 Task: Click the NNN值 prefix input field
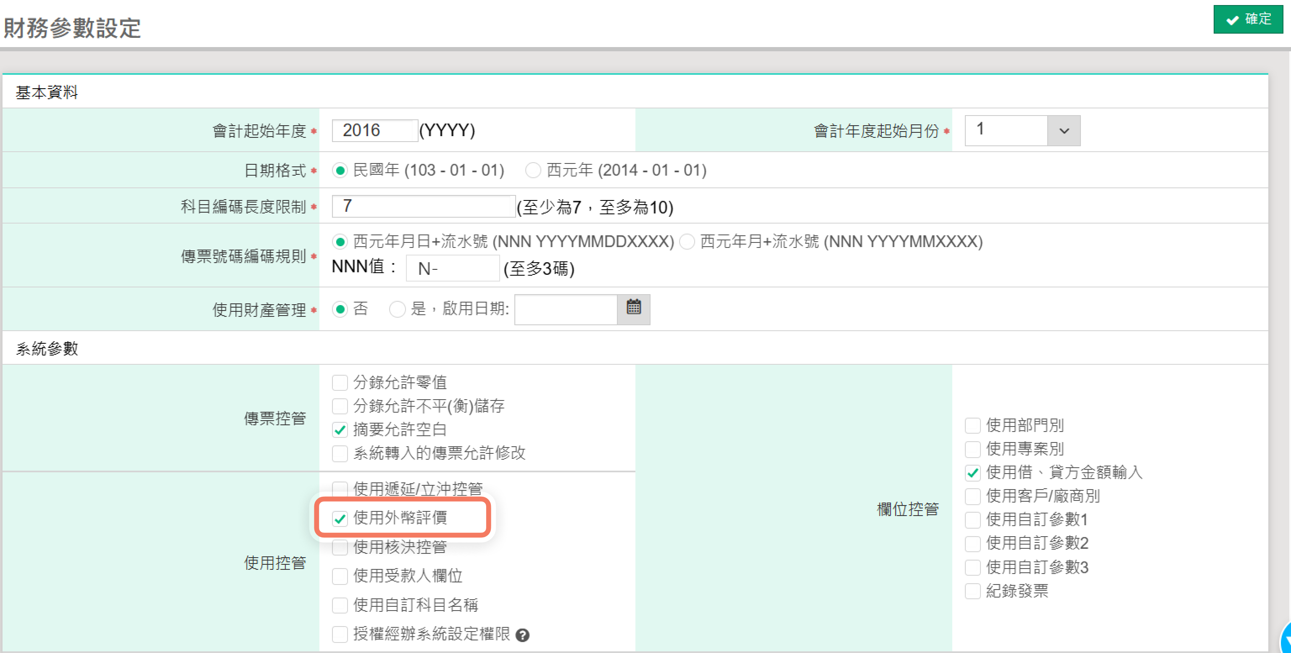[453, 269]
